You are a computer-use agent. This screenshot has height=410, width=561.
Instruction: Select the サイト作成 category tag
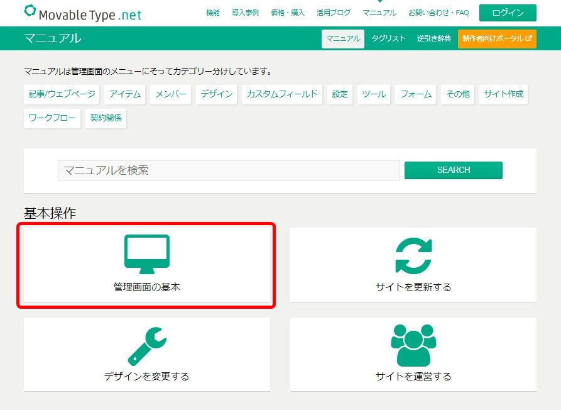(x=503, y=94)
